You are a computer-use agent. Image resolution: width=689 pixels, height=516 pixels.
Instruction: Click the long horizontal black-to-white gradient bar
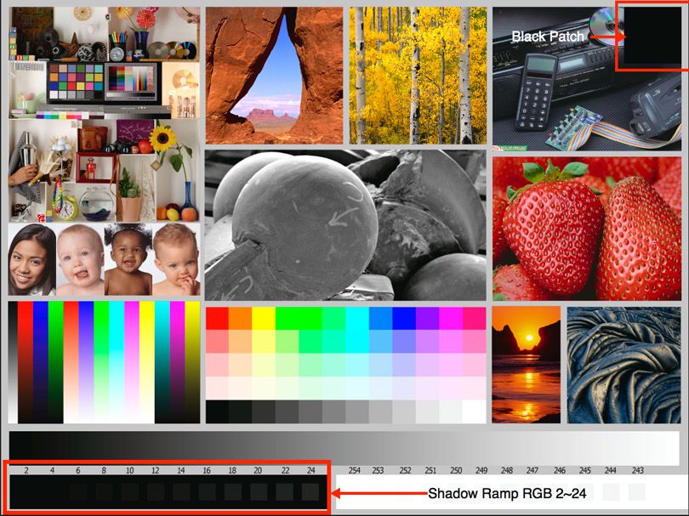pyautogui.click(x=344, y=448)
